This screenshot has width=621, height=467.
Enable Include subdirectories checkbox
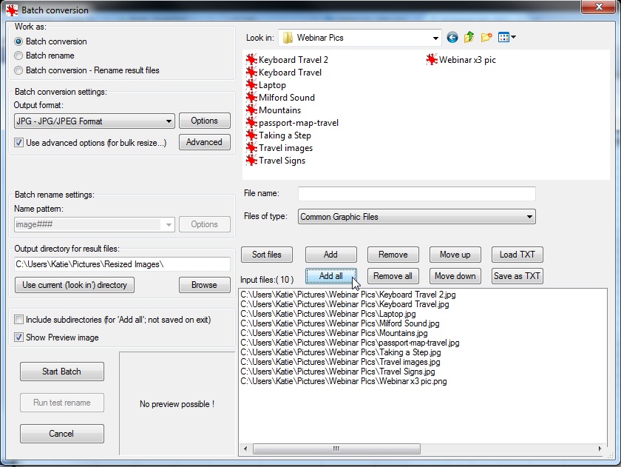[19, 320]
